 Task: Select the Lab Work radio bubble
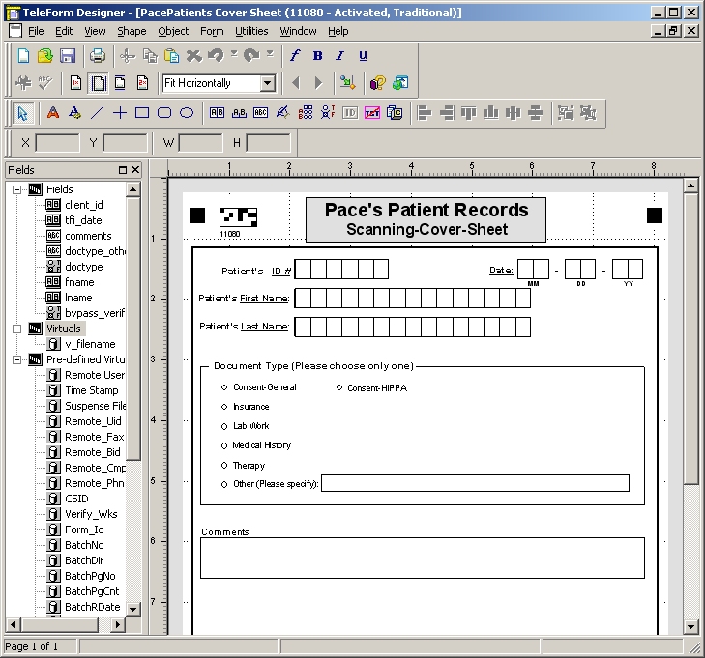224,426
